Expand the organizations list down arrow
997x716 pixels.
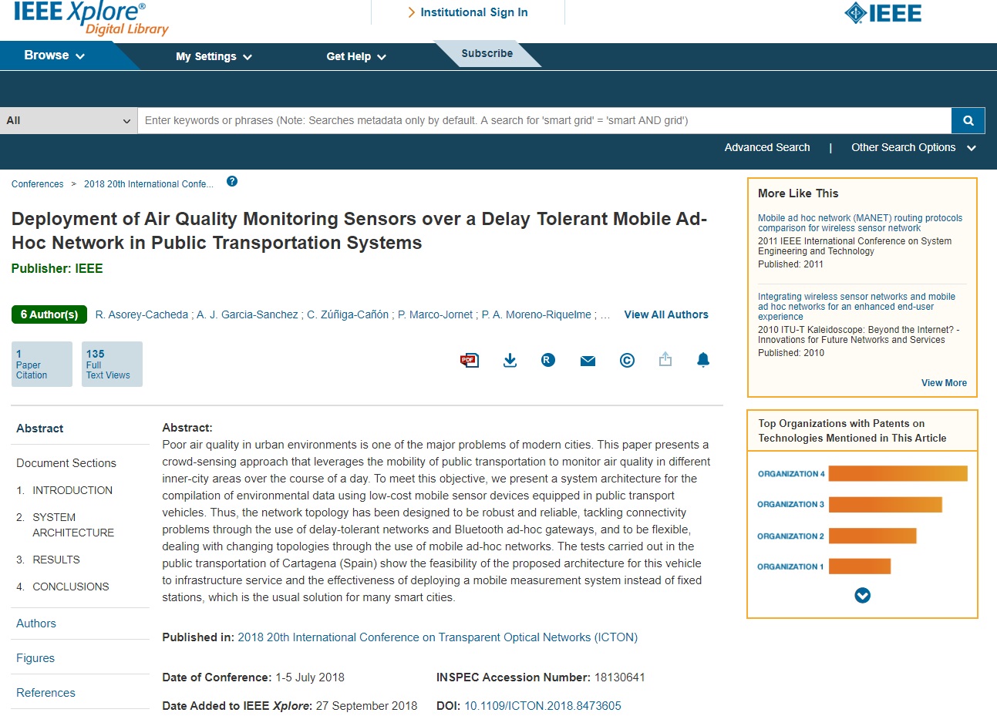(862, 596)
